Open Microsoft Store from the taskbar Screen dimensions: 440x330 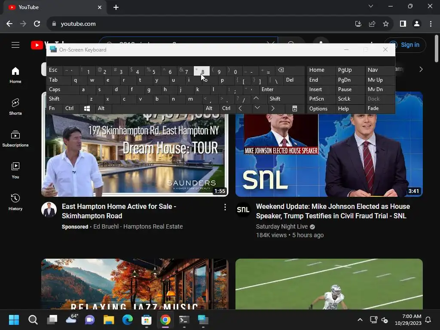(x=147, y=320)
